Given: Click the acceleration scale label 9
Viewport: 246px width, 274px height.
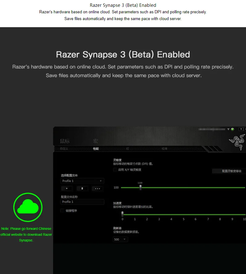Looking at the screenshot, I should (x=232, y=219).
